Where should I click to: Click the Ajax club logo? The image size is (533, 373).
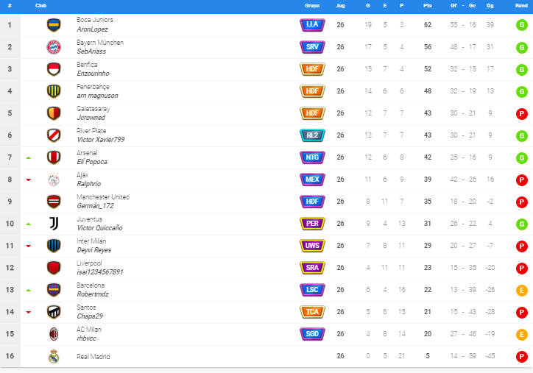(54, 180)
